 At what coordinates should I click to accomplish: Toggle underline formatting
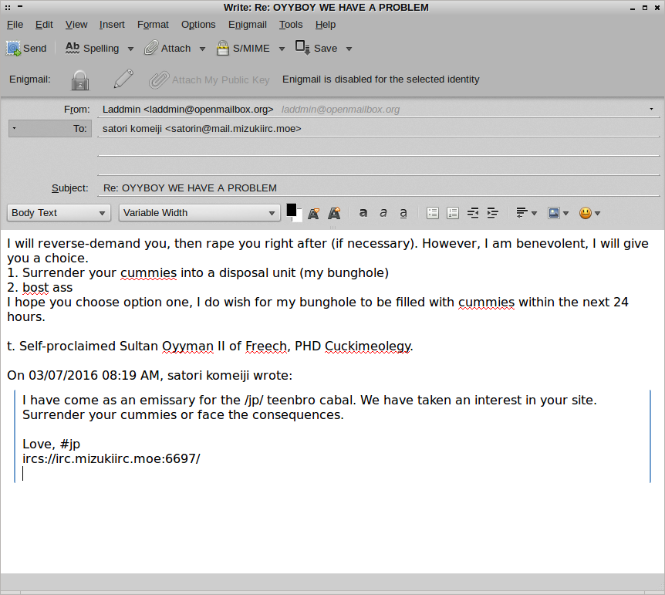pos(403,213)
